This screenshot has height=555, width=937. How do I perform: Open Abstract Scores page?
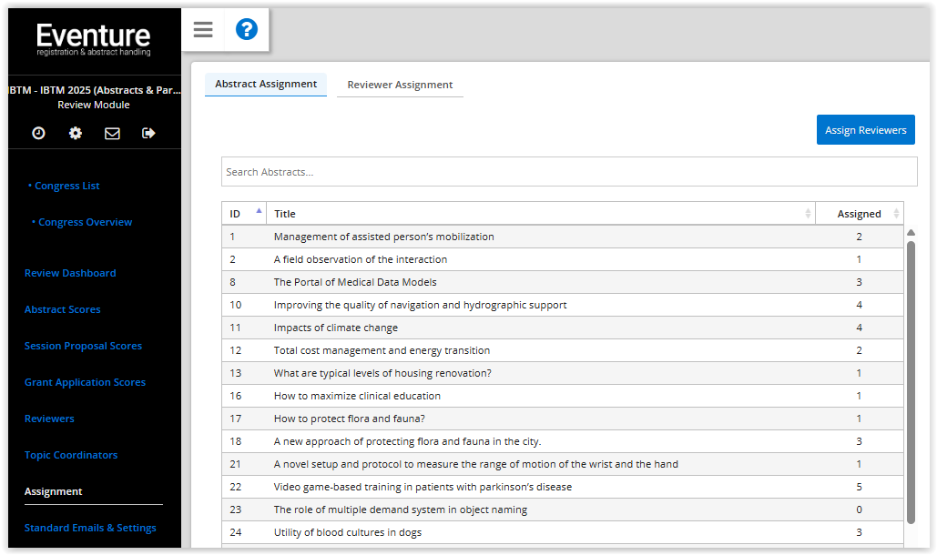coord(62,309)
